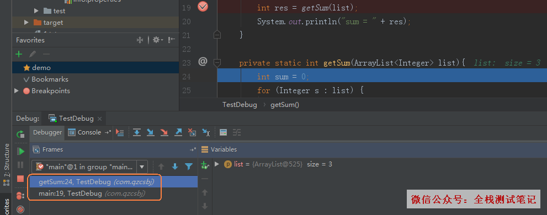Expand the target folder
The width and height of the screenshot is (547, 215).
pyautogui.click(x=26, y=22)
